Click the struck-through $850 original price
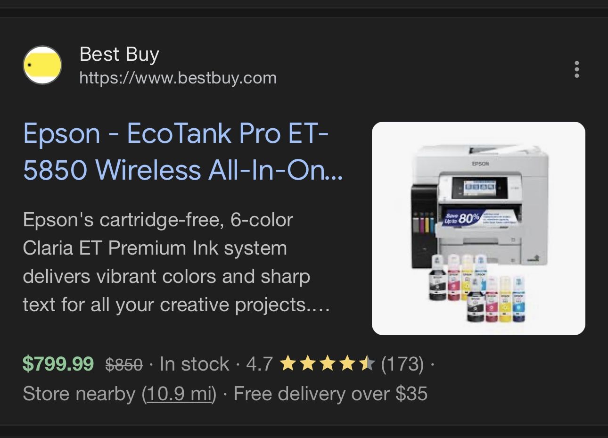The width and height of the screenshot is (608, 438). [124, 364]
